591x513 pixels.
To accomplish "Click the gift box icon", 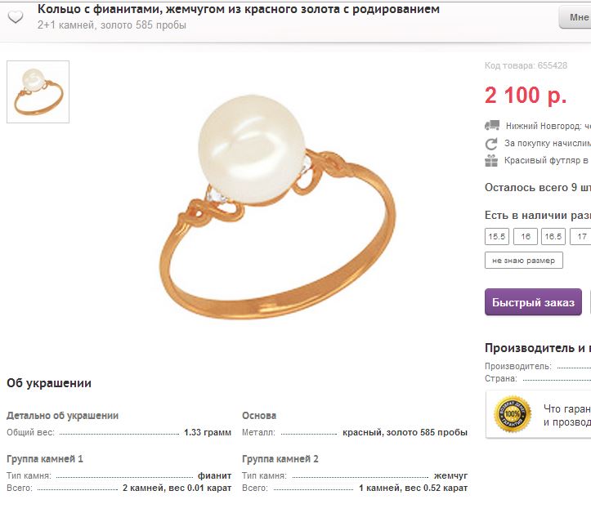I will pos(491,161).
